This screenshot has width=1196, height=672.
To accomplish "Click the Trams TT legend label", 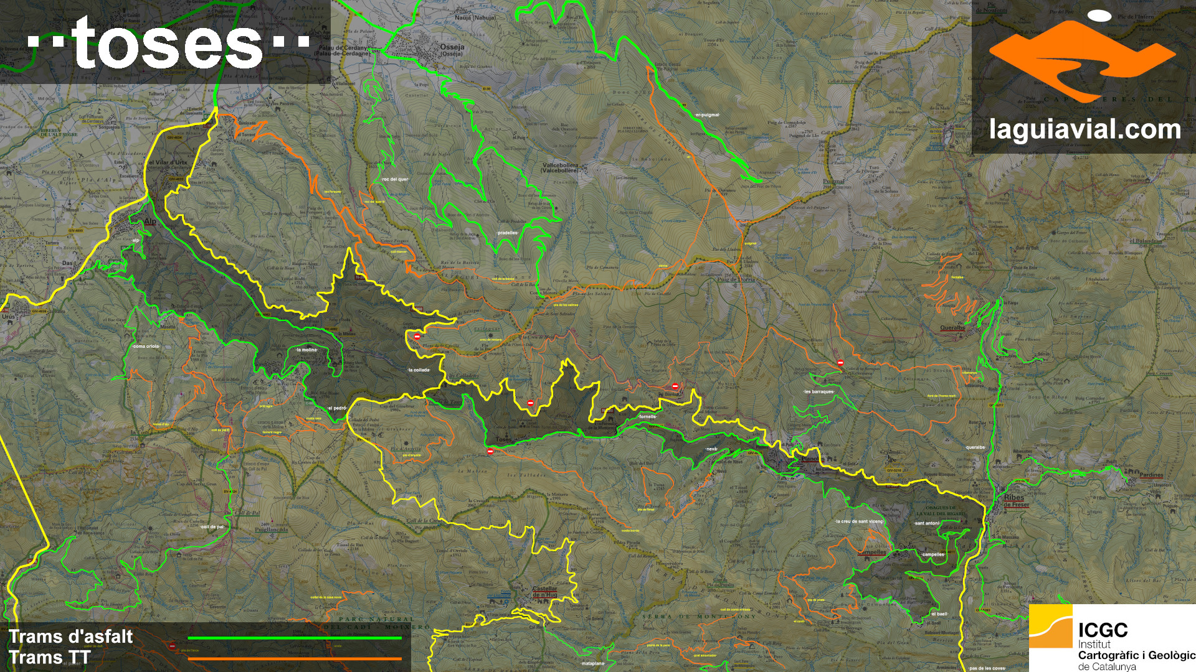I will [50, 658].
